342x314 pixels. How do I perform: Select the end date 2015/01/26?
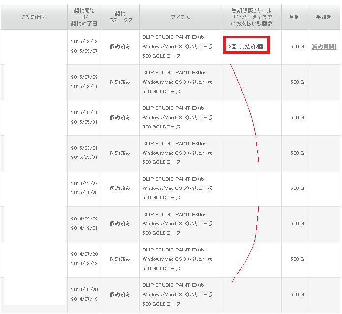point(85,193)
